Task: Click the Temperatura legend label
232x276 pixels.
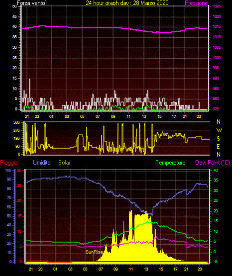Action: point(171,163)
